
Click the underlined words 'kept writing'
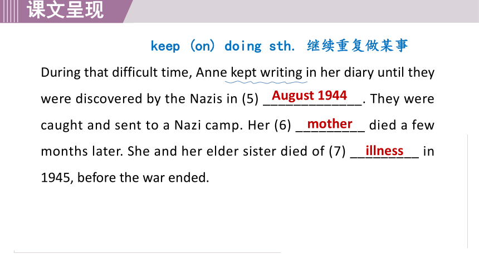(266, 73)
